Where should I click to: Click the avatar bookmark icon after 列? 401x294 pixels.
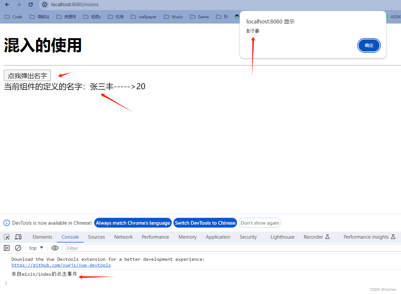237,17
